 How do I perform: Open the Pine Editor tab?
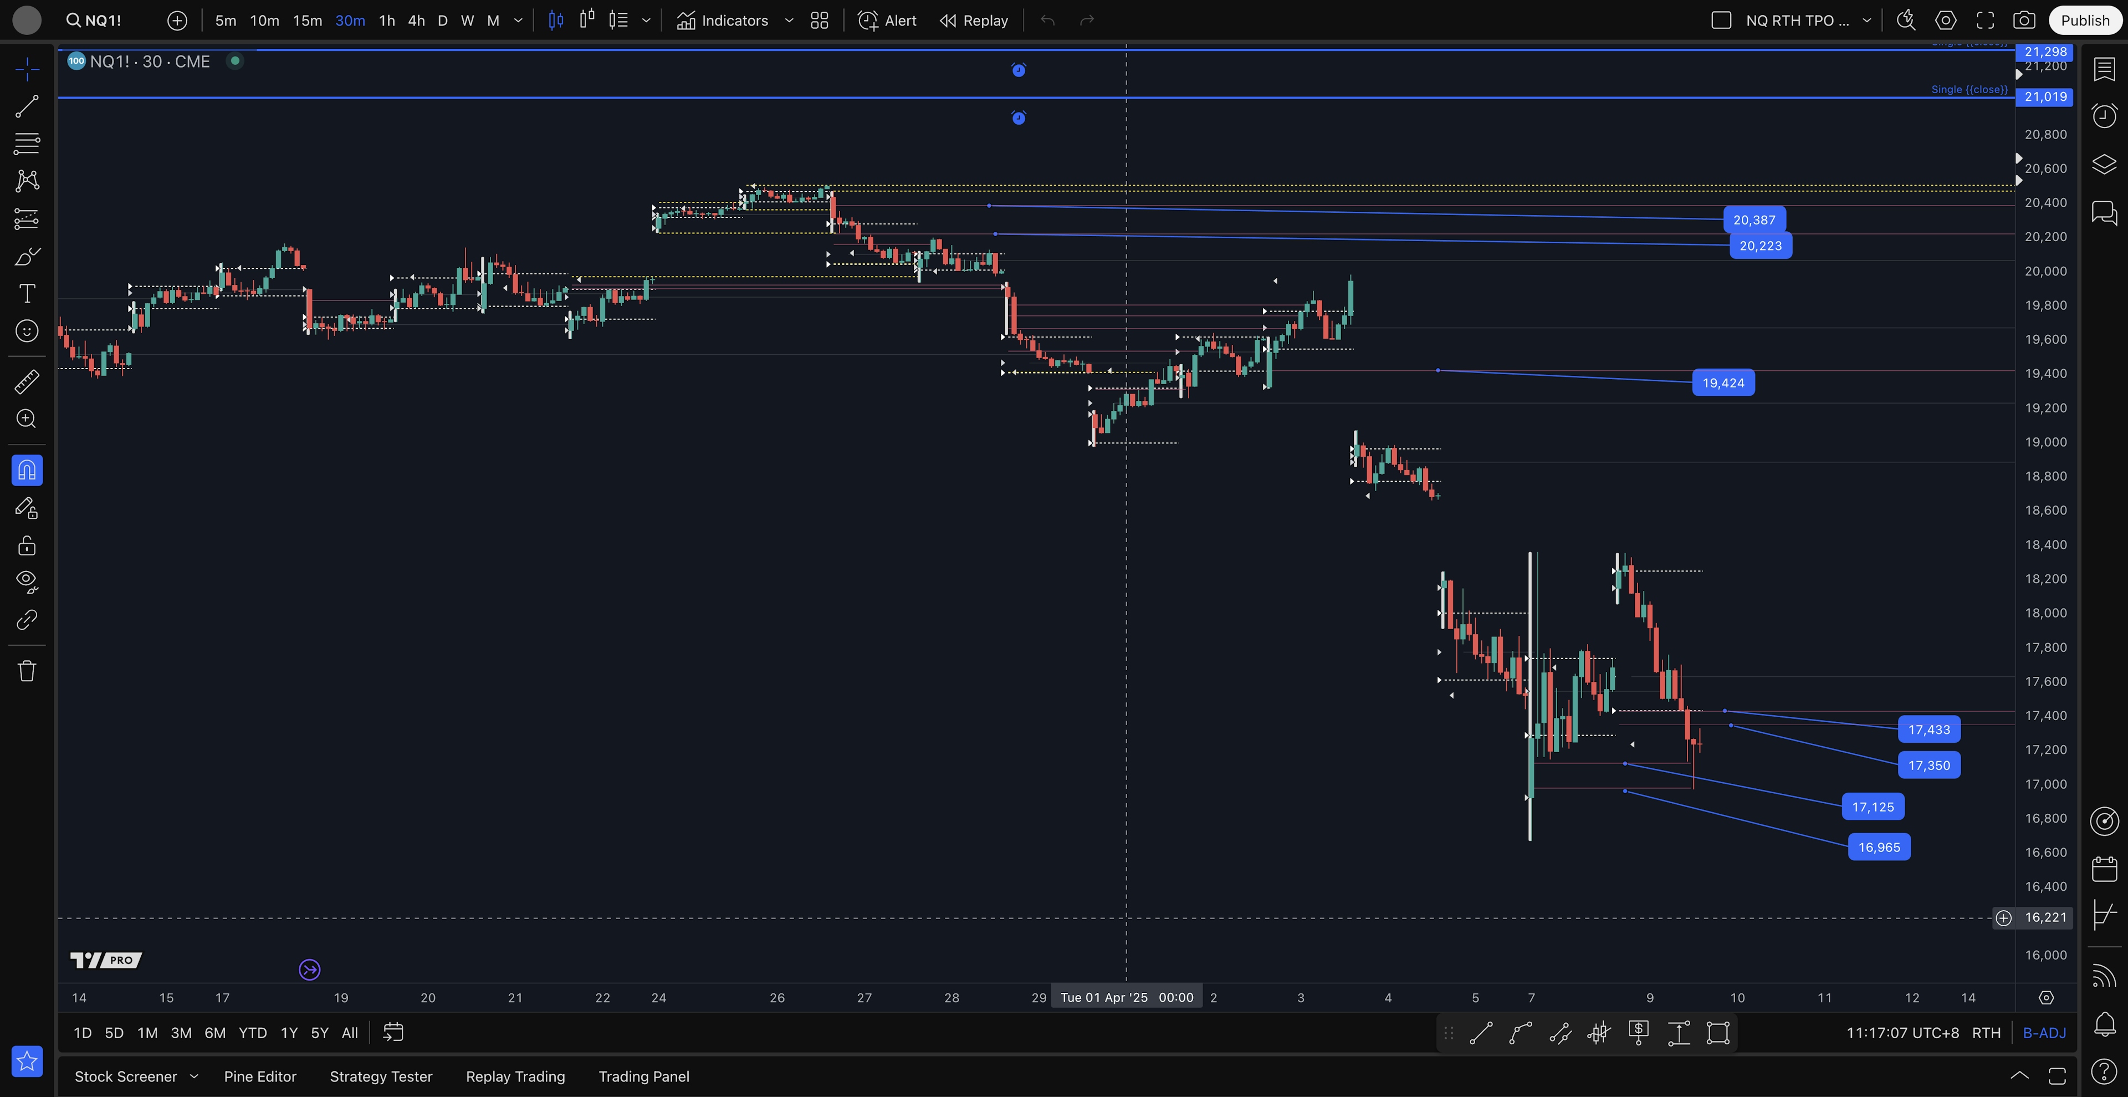pyautogui.click(x=259, y=1076)
